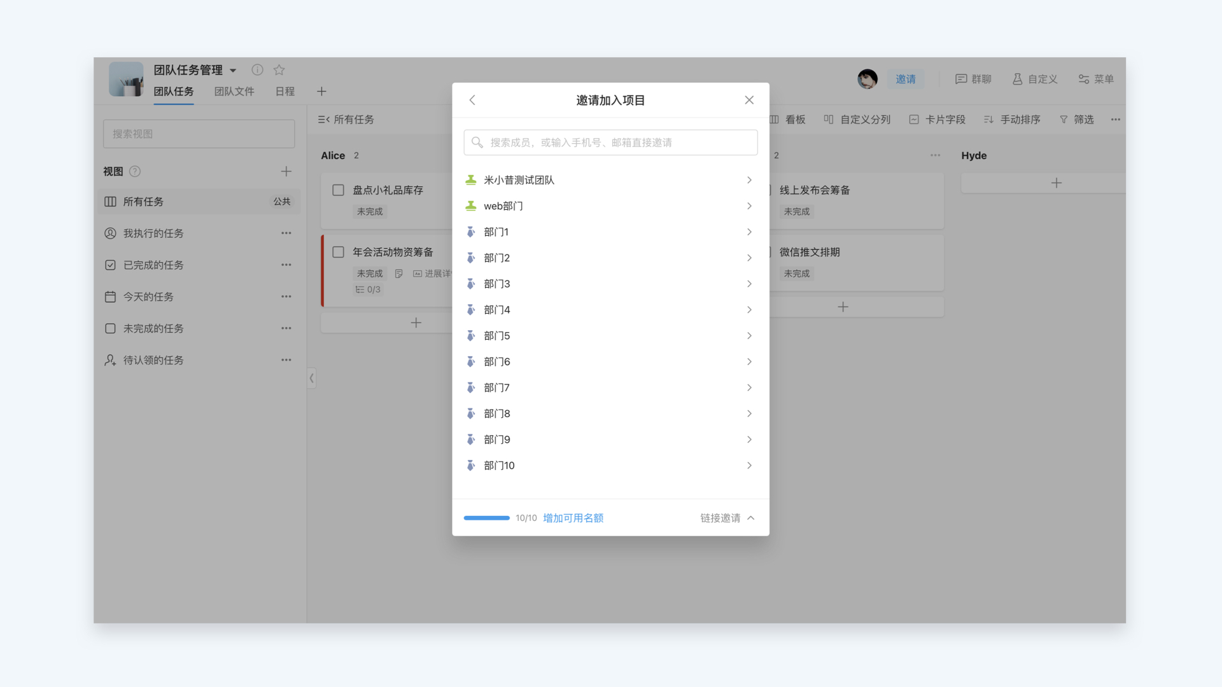Image resolution: width=1222 pixels, height=687 pixels.
Task: Switch to the 团队任务 tab
Action: pyautogui.click(x=173, y=91)
